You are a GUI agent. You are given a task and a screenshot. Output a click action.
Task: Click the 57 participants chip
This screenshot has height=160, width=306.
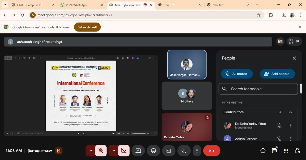click(x=294, y=42)
